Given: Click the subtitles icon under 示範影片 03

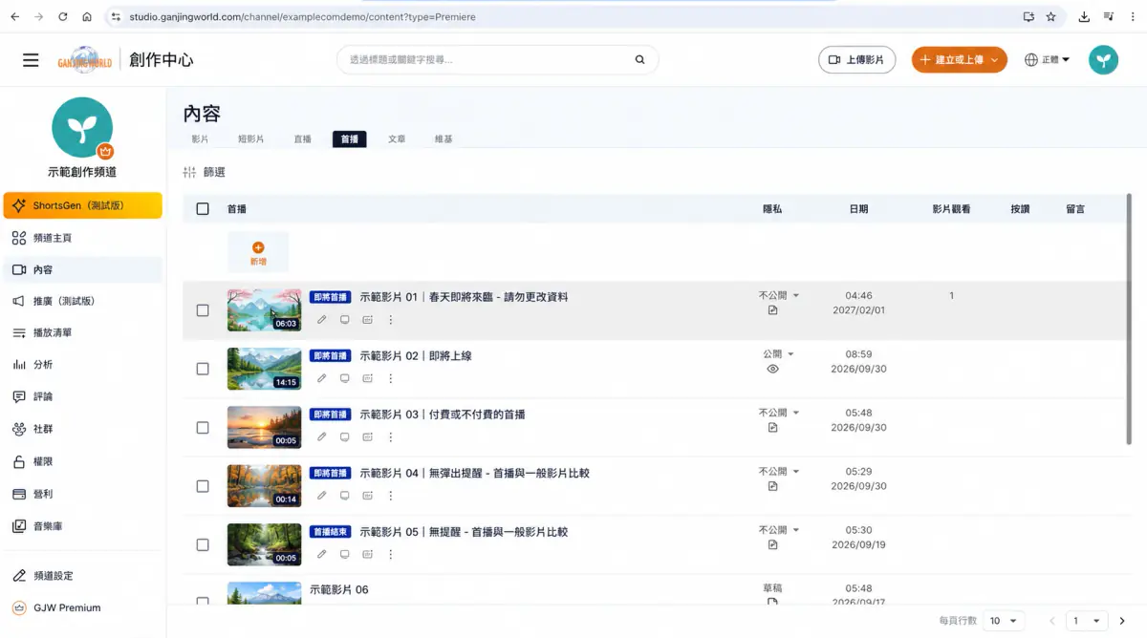Looking at the screenshot, I should [x=368, y=436].
